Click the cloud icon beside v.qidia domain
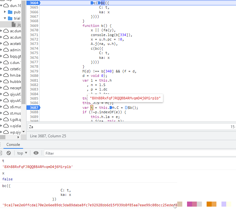This screenshot has height=212, width=236. 6,126
